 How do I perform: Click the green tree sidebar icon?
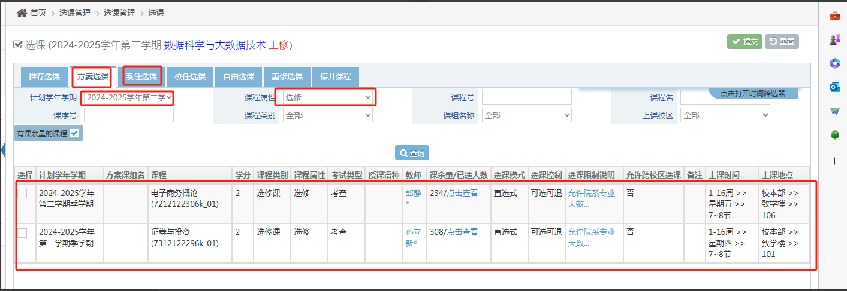coord(834,136)
